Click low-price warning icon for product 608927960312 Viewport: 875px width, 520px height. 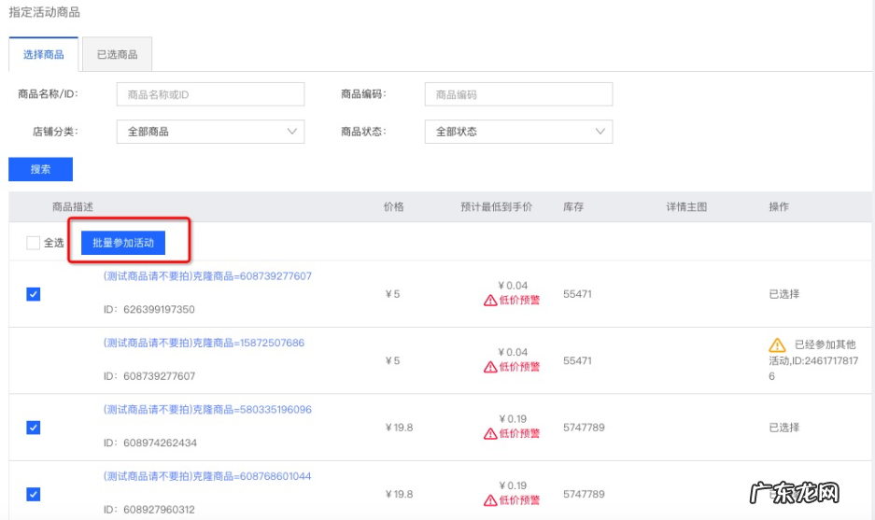click(490, 500)
